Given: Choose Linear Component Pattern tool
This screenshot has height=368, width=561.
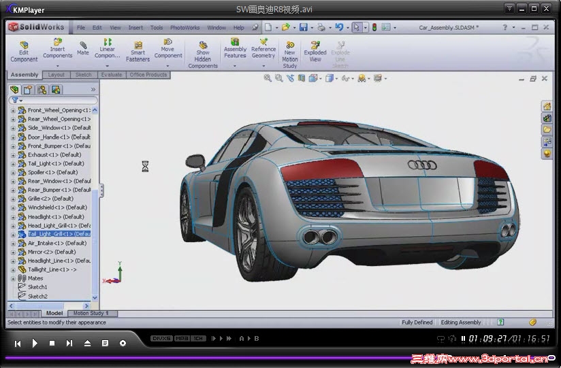Looking at the screenshot, I should pyautogui.click(x=107, y=48).
